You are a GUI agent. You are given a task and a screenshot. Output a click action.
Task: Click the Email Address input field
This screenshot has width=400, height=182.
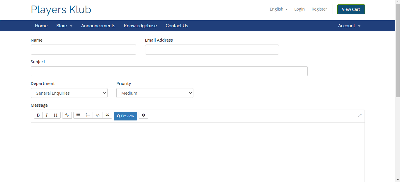coord(212,50)
